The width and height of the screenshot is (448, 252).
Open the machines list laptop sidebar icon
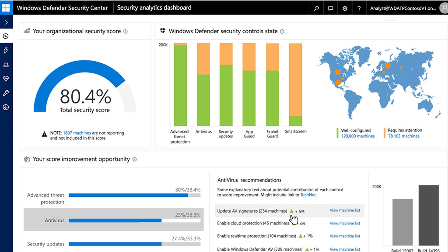click(6, 65)
